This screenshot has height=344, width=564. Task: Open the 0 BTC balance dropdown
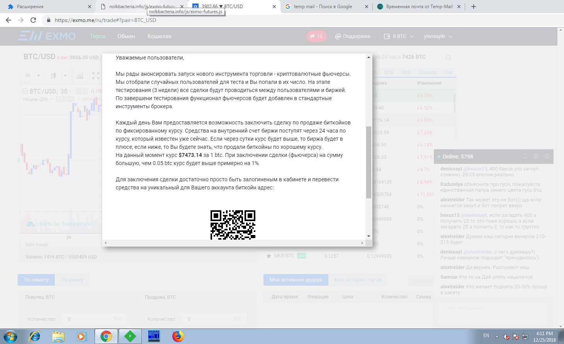[398, 36]
